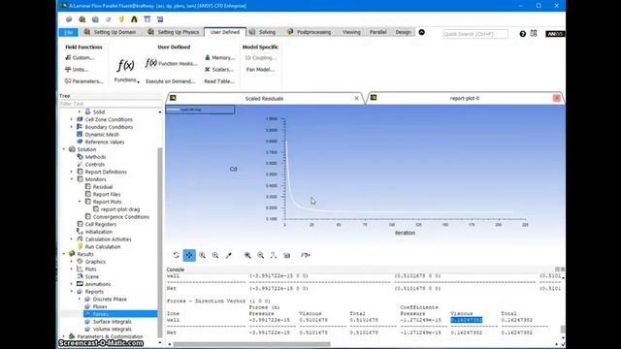Viewport: 621px width, 349px height.
Task: Select the active pan/translate view tool
Action: (x=189, y=255)
